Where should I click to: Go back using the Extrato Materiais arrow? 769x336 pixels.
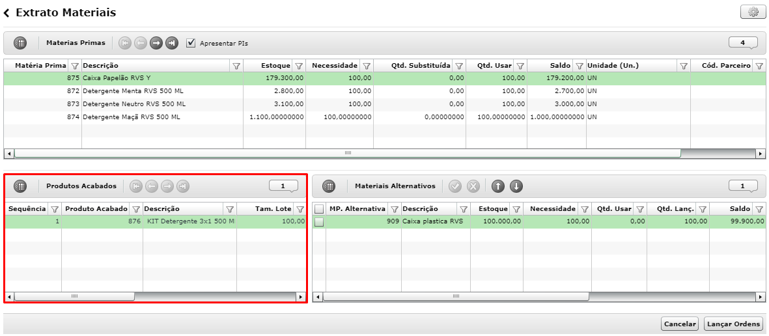[7, 13]
